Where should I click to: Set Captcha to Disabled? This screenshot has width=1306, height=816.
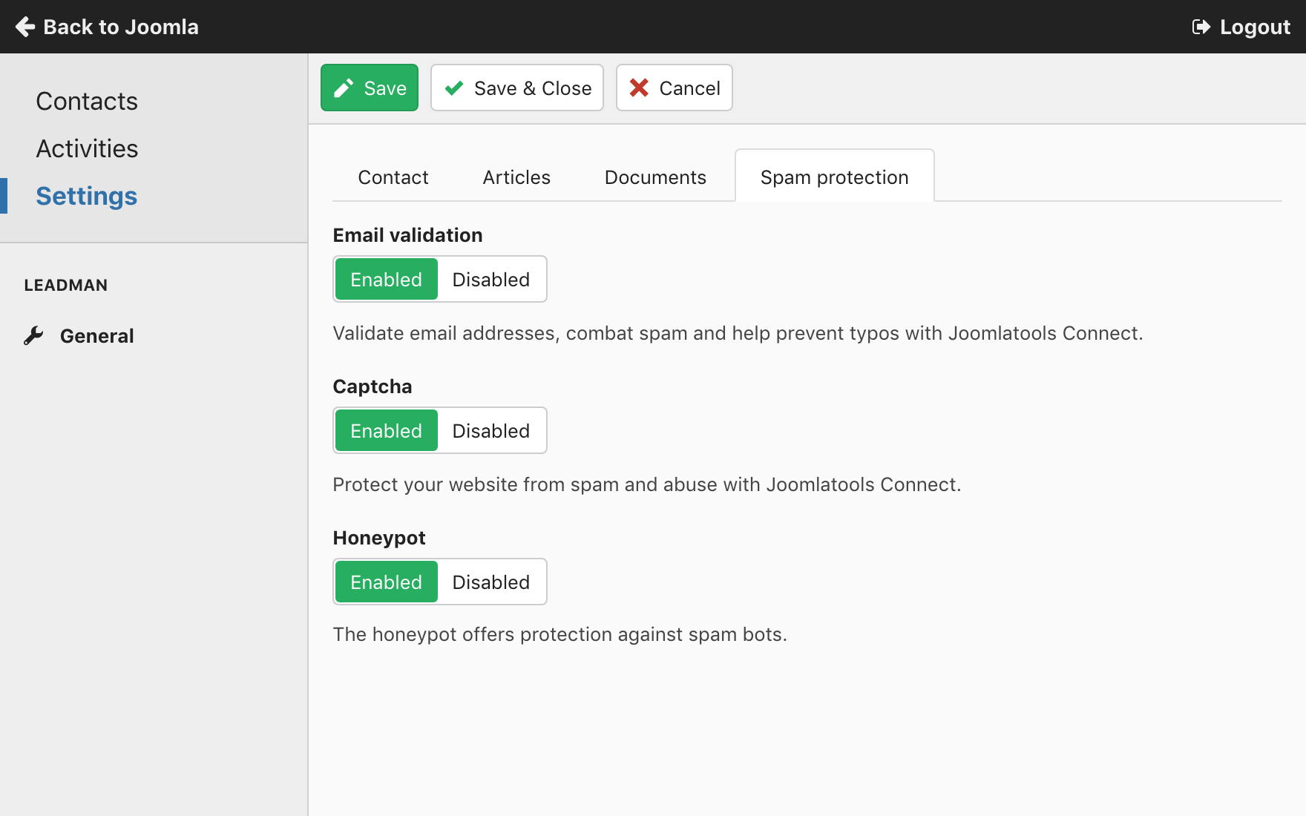[490, 431]
